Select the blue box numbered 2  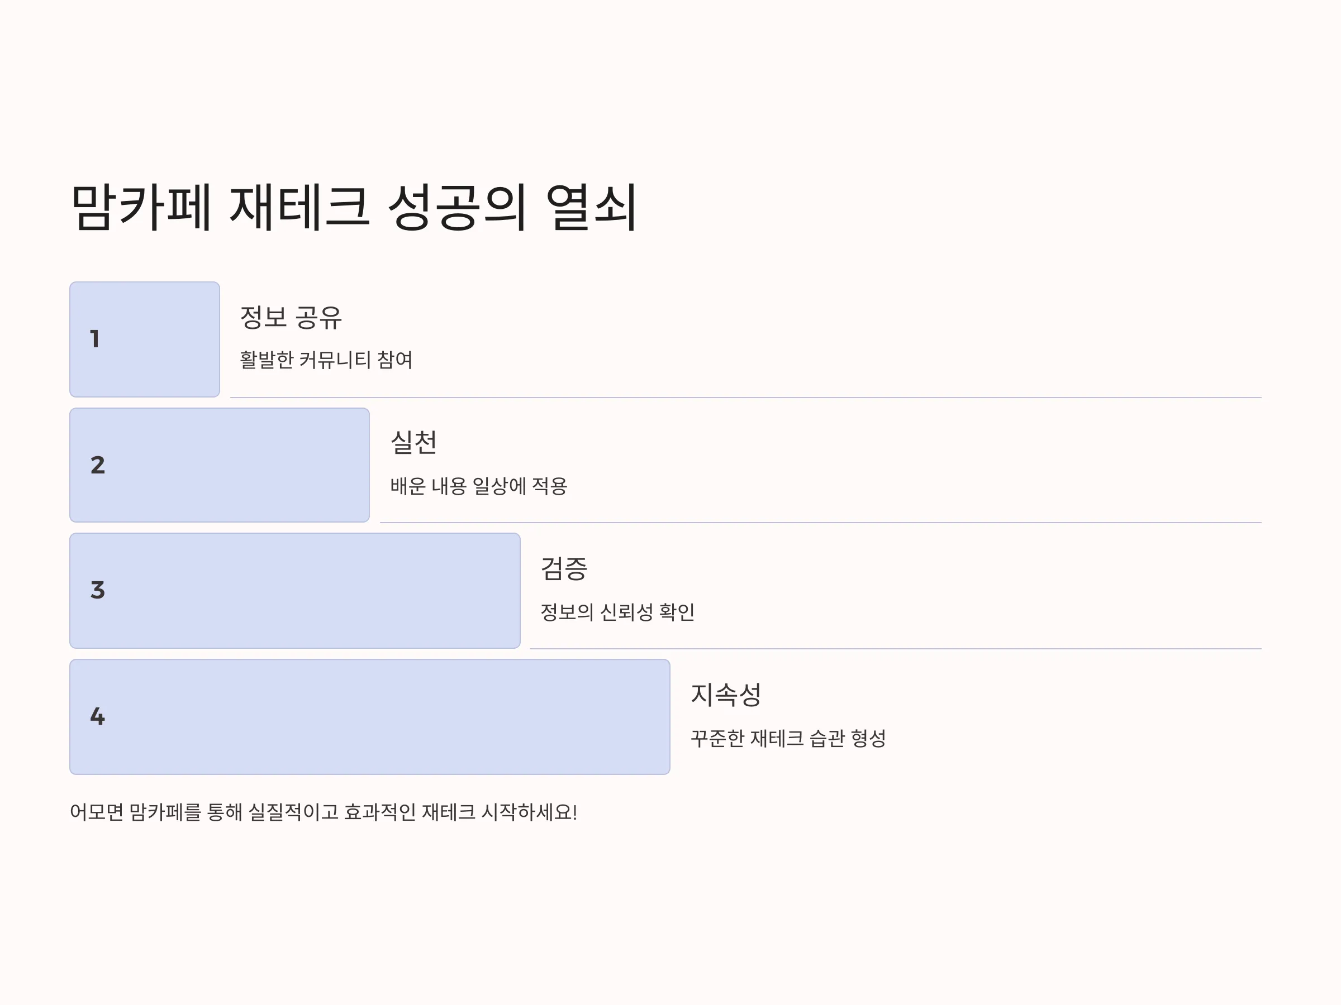pyautogui.click(x=220, y=465)
